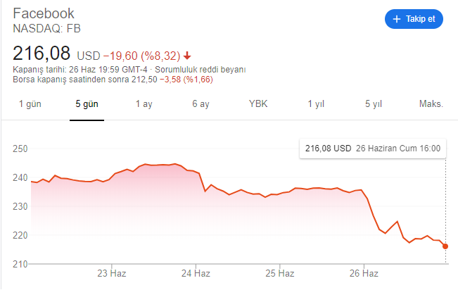Open the 6 ay chart range

201,103
